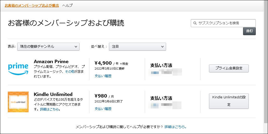Open その他 link in Prime description
Screen dimensions: 268x134
coord(70,72)
